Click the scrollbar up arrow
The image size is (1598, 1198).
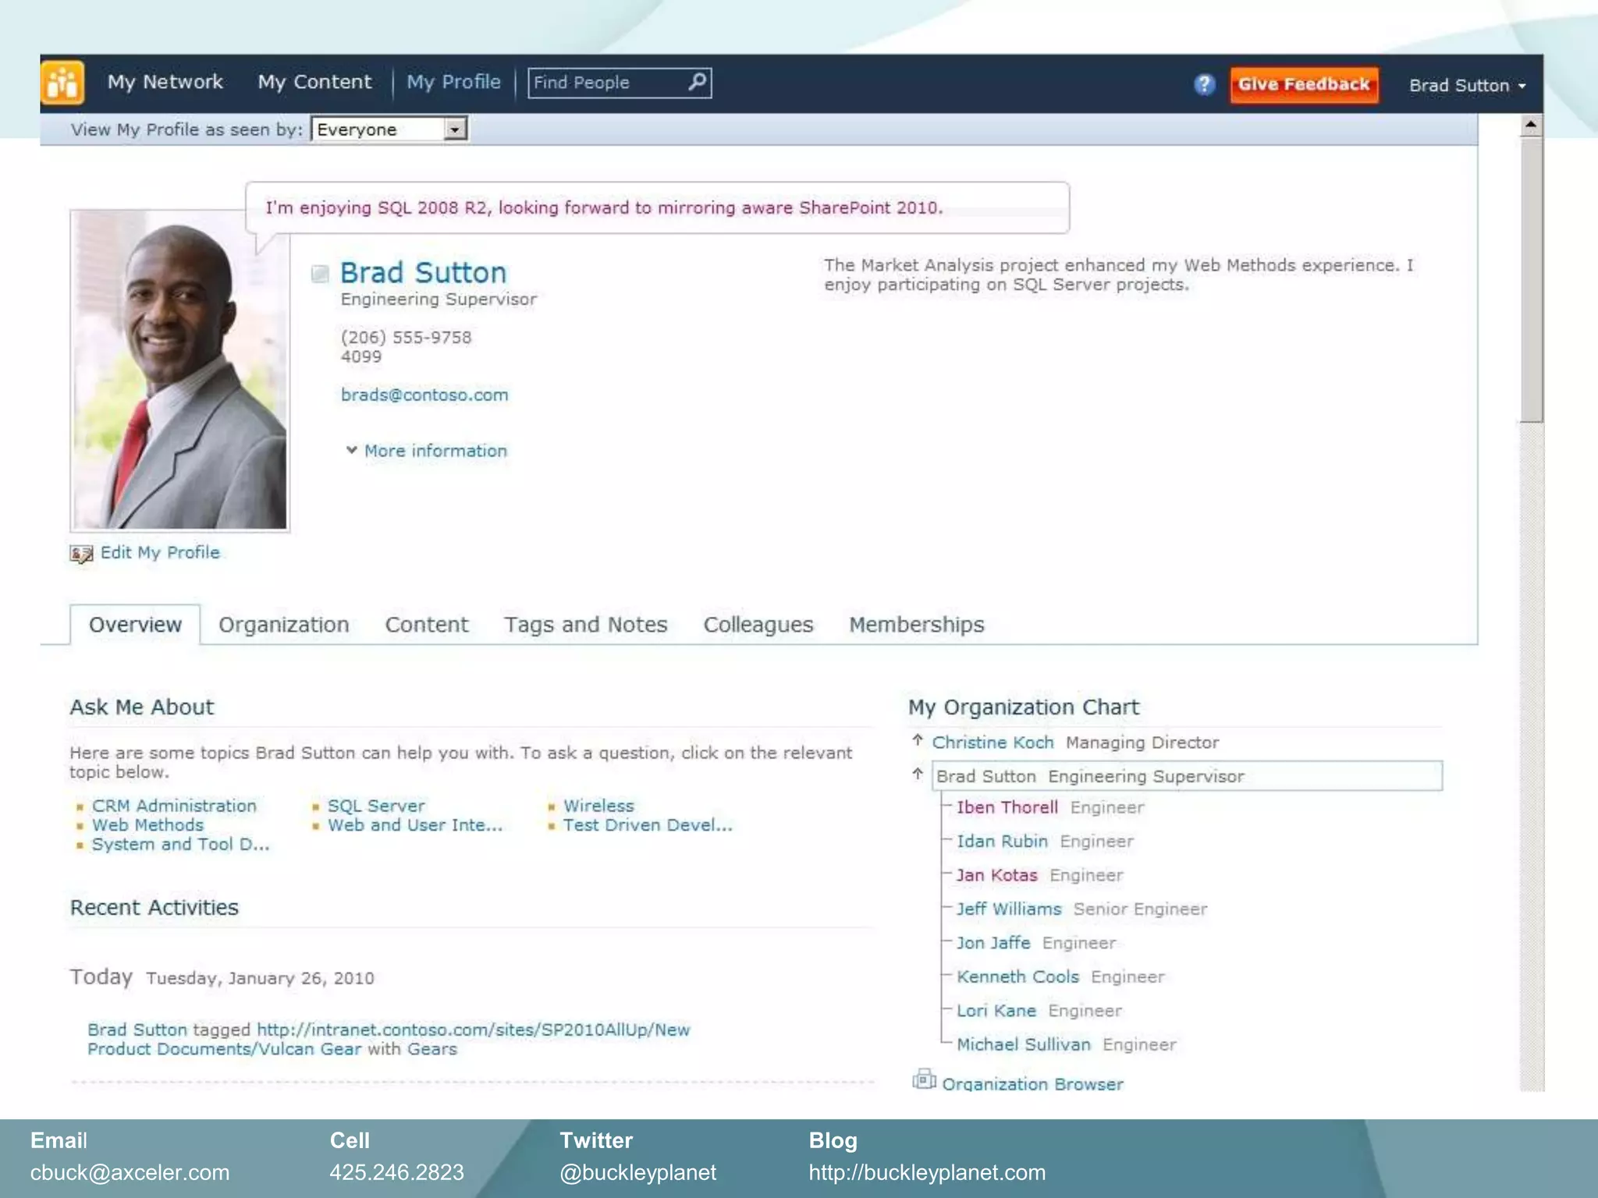1531,125
